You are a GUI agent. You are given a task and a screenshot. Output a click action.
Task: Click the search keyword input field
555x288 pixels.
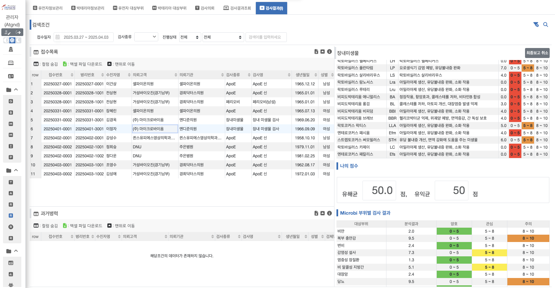pyautogui.click(x=266, y=37)
